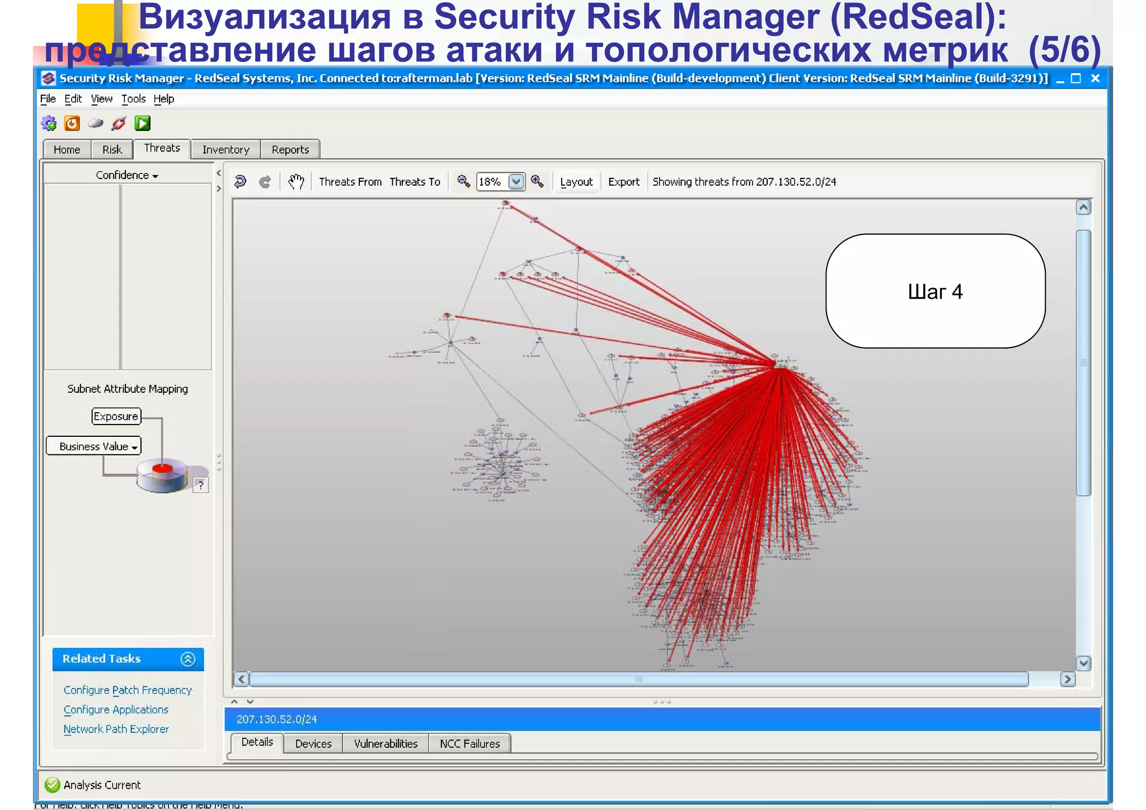Open the Vulnerabilities tab
Screen dimensions: 1146x810
tap(386, 743)
